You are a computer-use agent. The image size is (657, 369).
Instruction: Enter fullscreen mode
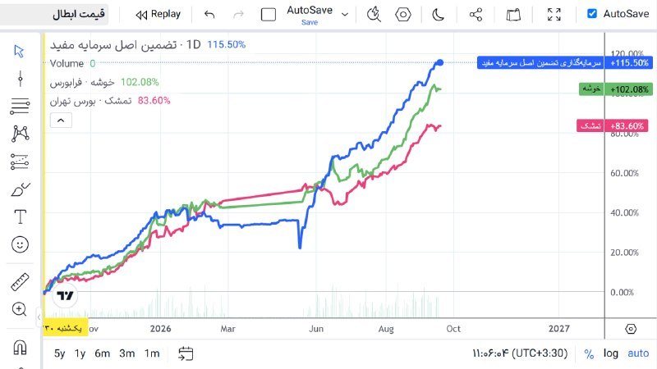(554, 15)
